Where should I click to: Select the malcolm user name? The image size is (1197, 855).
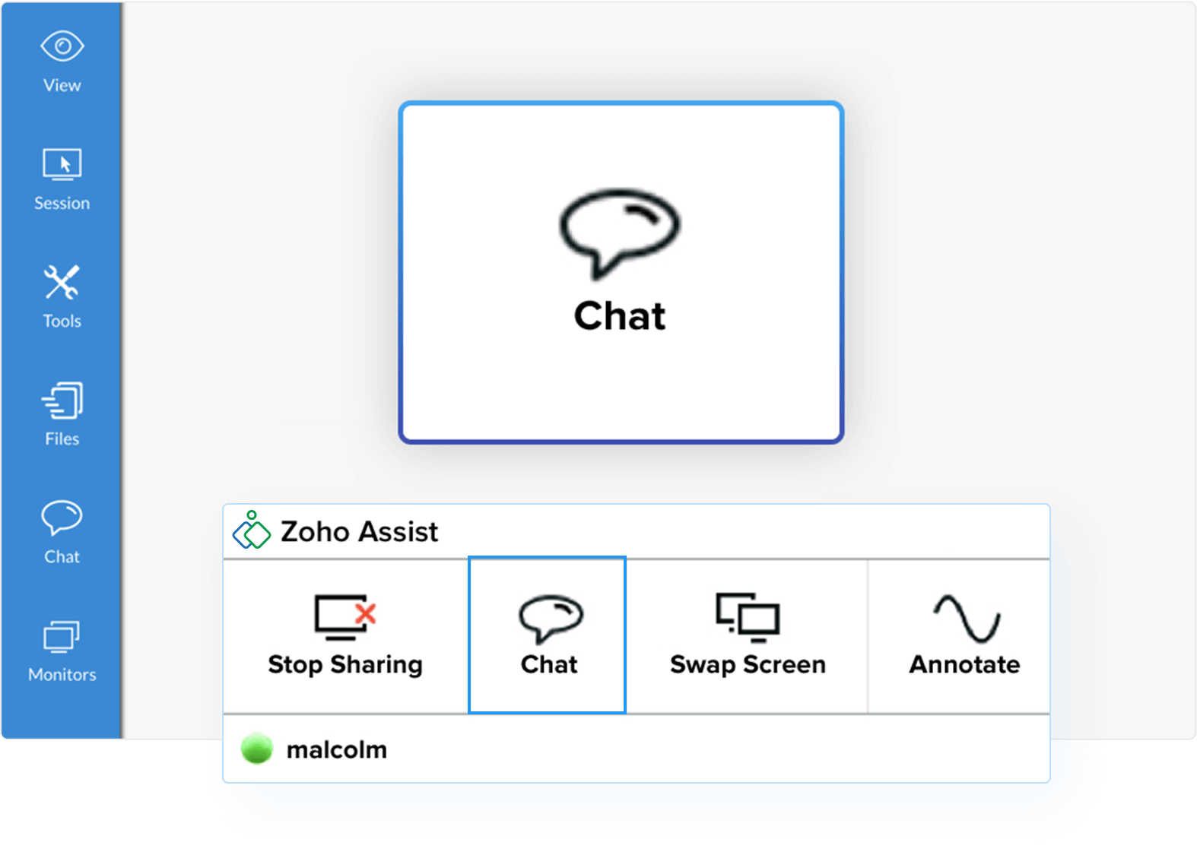337,749
